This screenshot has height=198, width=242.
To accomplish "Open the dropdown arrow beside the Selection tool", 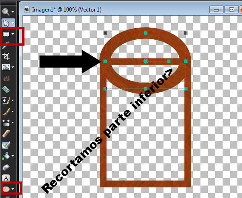I will tap(13, 34).
